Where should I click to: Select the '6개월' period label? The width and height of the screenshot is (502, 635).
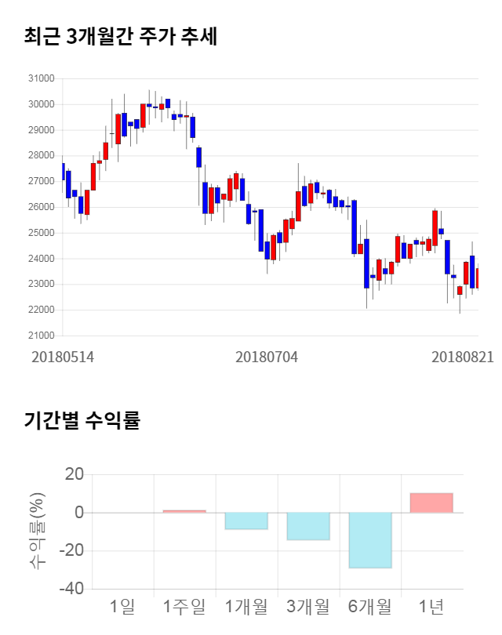point(370,607)
